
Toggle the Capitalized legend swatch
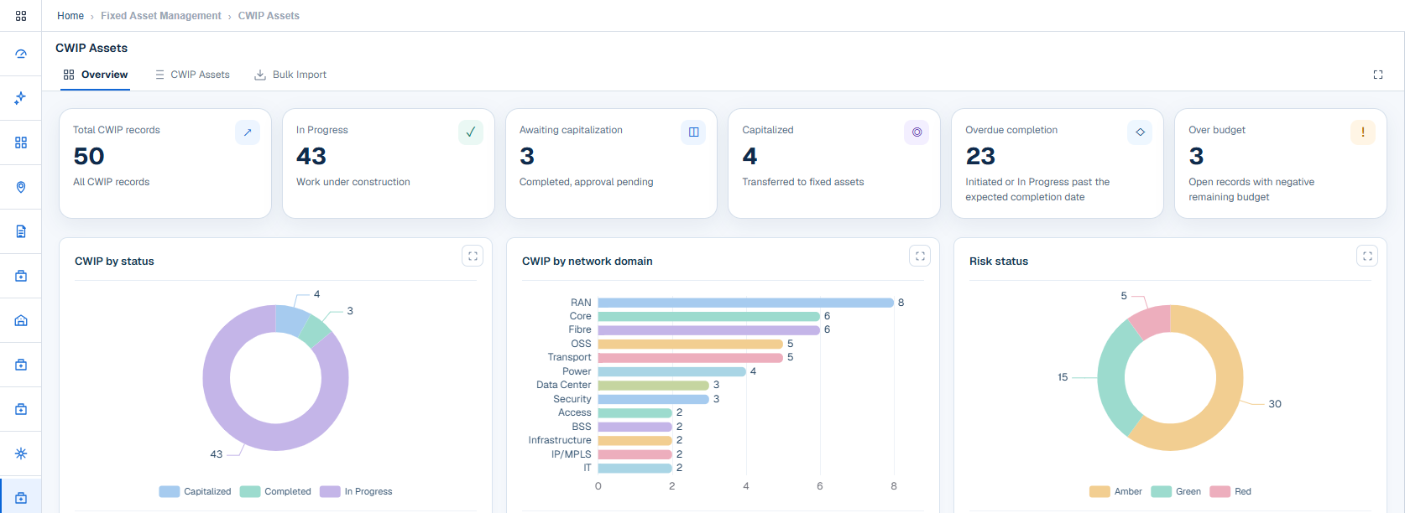point(170,492)
